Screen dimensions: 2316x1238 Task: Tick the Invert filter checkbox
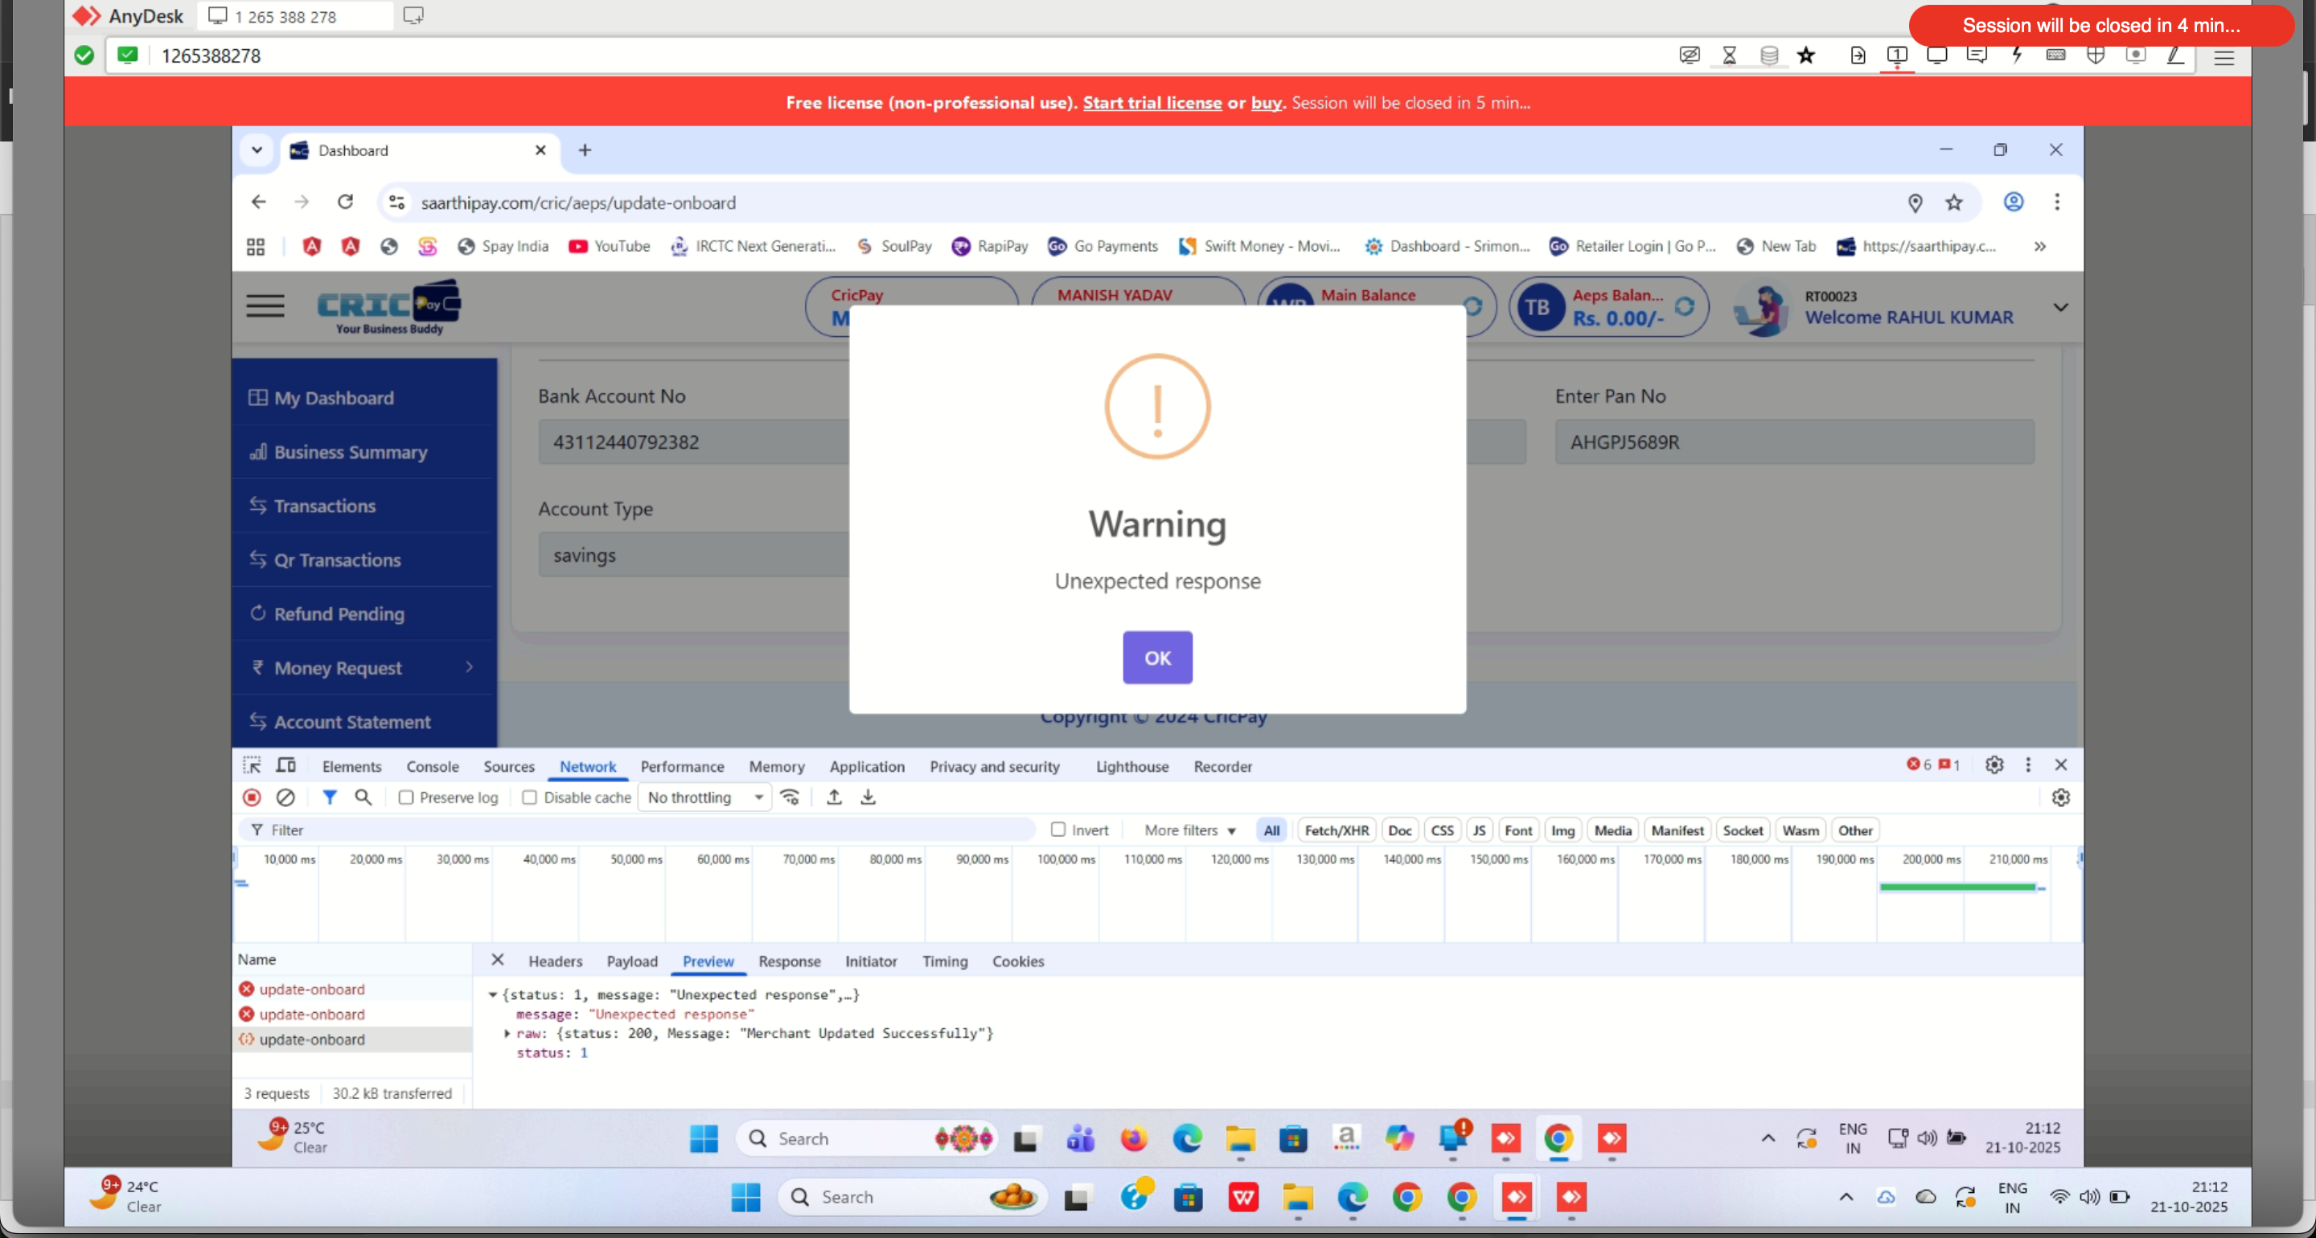1058,830
